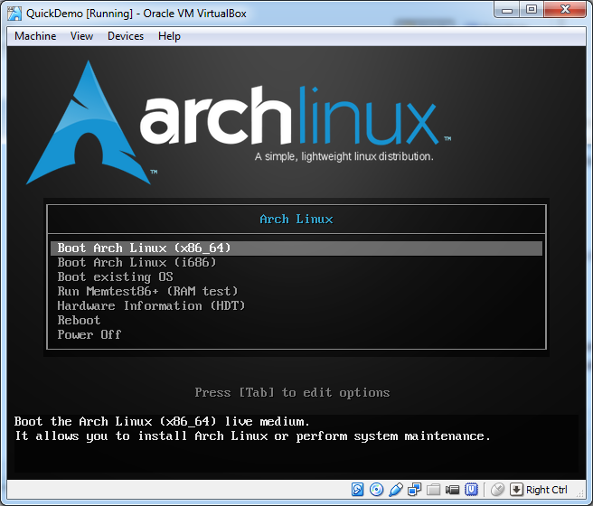Select the Reboot boot entry
The width and height of the screenshot is (593, 506).
point(296,320)
